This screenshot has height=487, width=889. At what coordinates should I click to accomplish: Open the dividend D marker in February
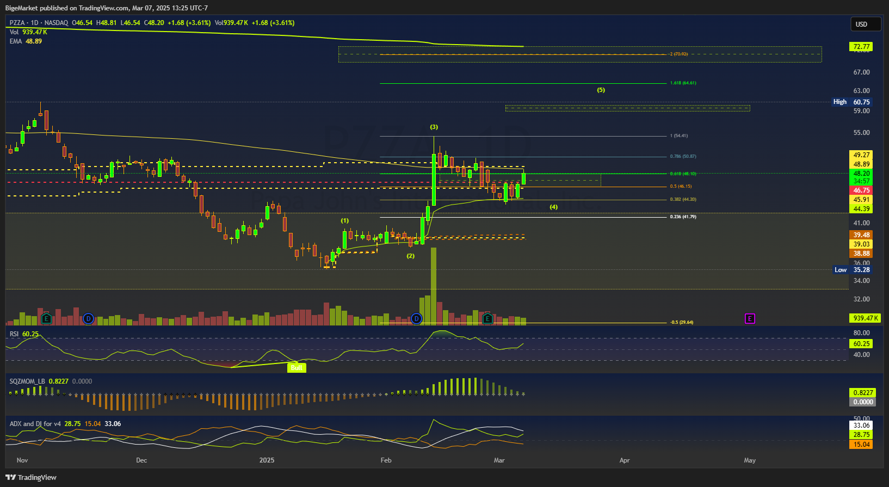click(417, 319)
